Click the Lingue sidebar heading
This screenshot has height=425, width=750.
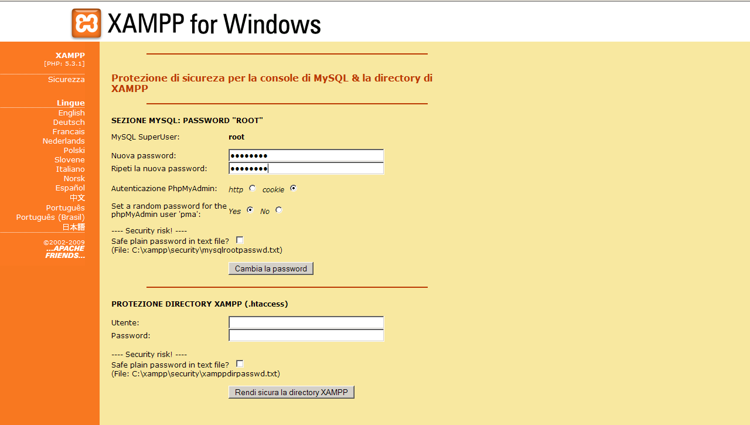coord(71,103)
